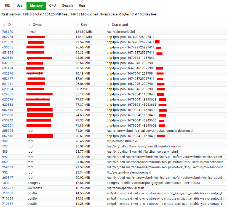This screenshot has height=207, width=227.
Task: Open process ID 651395
Action: [8, 53]
